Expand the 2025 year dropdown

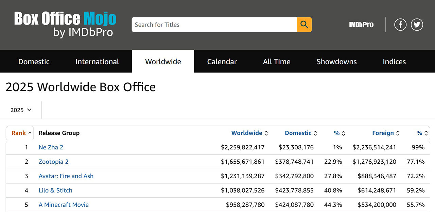click(21, 110)
